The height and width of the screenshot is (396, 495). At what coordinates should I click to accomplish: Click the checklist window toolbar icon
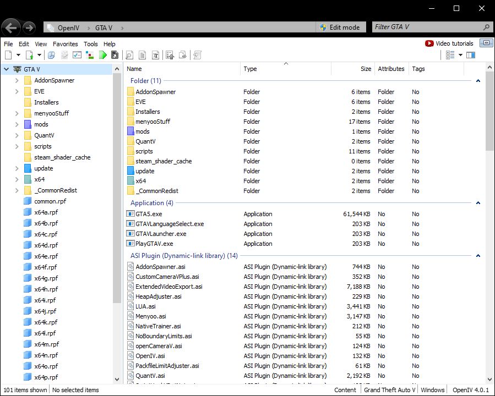(77, 55)
